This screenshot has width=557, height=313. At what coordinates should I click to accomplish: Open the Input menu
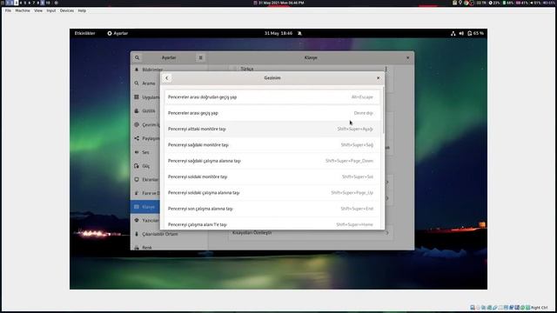click(x=51, y=10)
